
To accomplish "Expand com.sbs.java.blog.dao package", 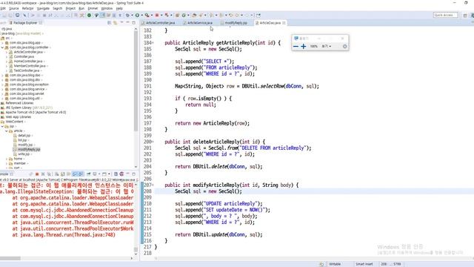I will 2,75.
